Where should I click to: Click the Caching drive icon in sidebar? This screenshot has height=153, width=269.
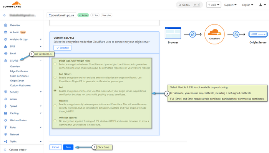tap(5, 113)
